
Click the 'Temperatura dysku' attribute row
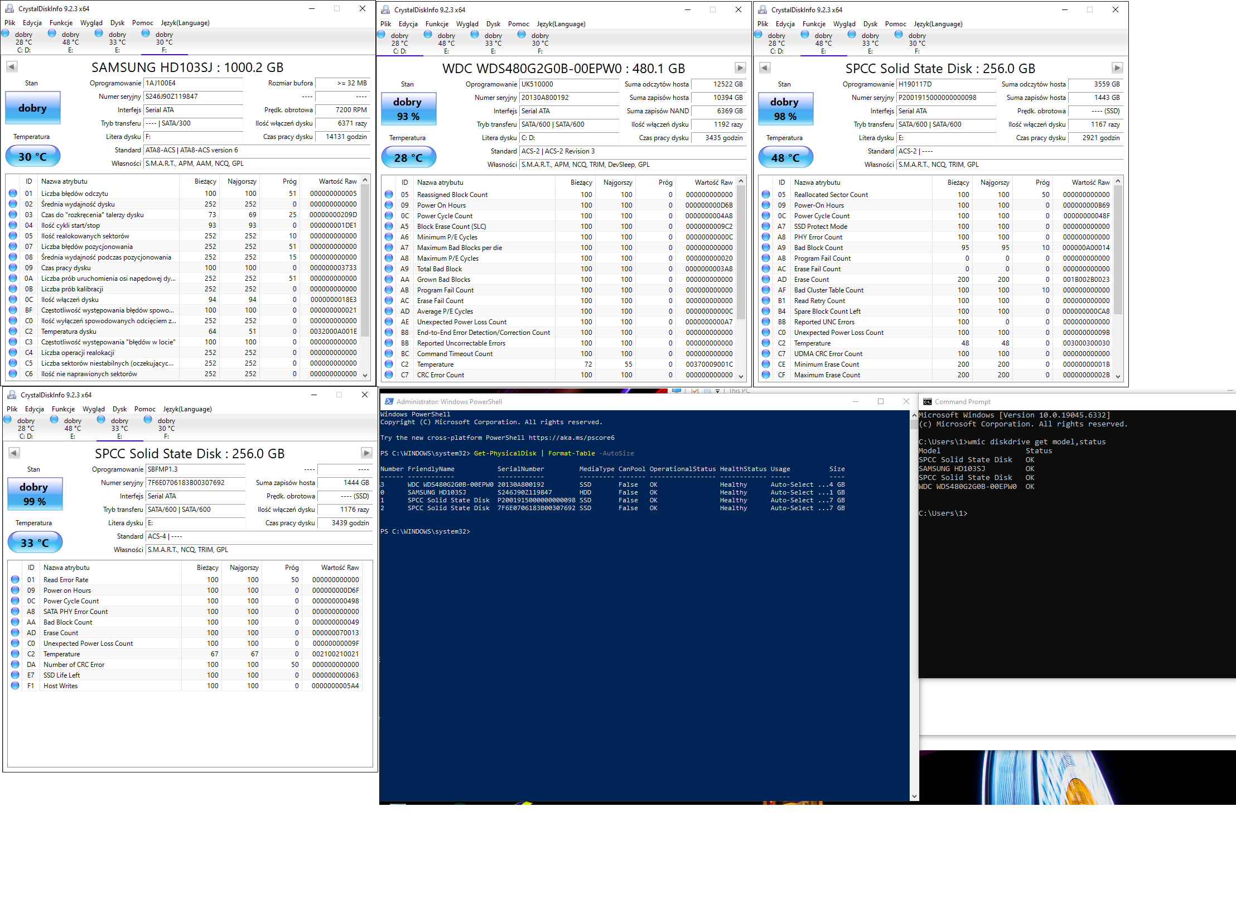coord(183,332)
